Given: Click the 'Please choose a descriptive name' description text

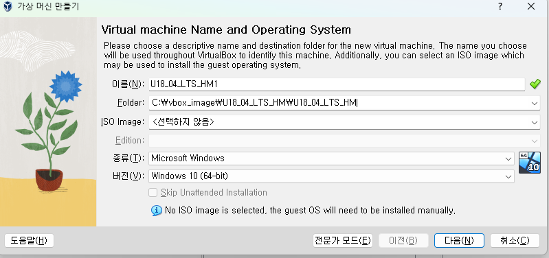Looking at the screenshot, I should point(315,55).
